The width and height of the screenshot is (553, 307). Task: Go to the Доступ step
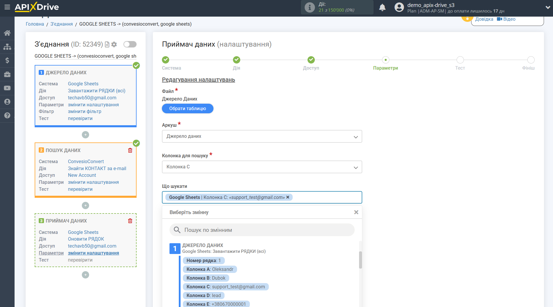pos(311,60)
